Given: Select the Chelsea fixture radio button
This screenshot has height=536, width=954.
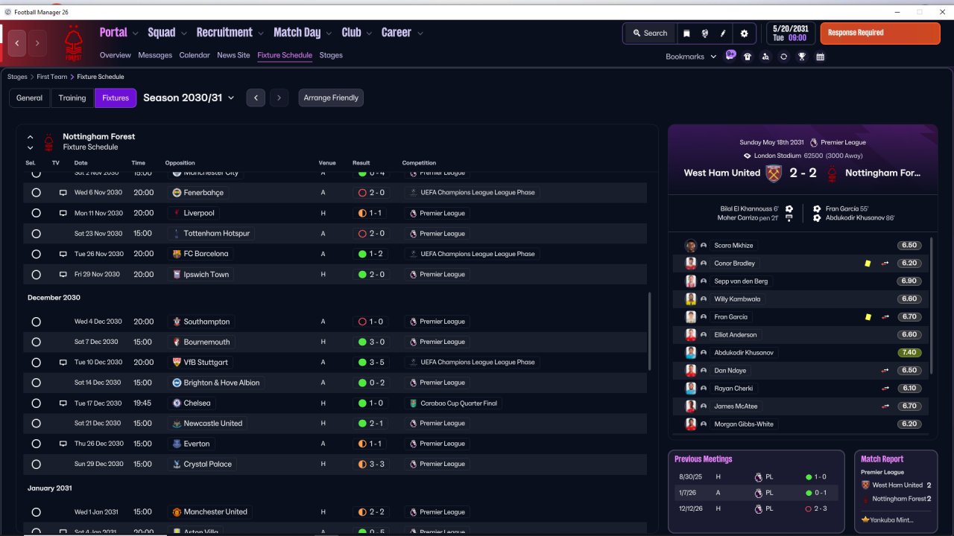Looking at the screenshot, I should tap(36, 403).
